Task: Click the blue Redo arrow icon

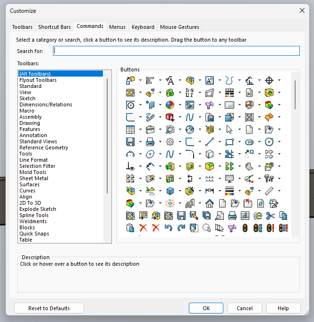Action: point(181,228)
